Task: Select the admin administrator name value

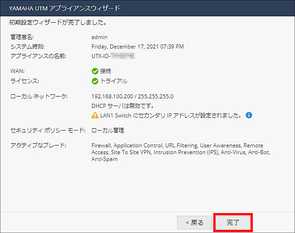Action: click(99, 37)
